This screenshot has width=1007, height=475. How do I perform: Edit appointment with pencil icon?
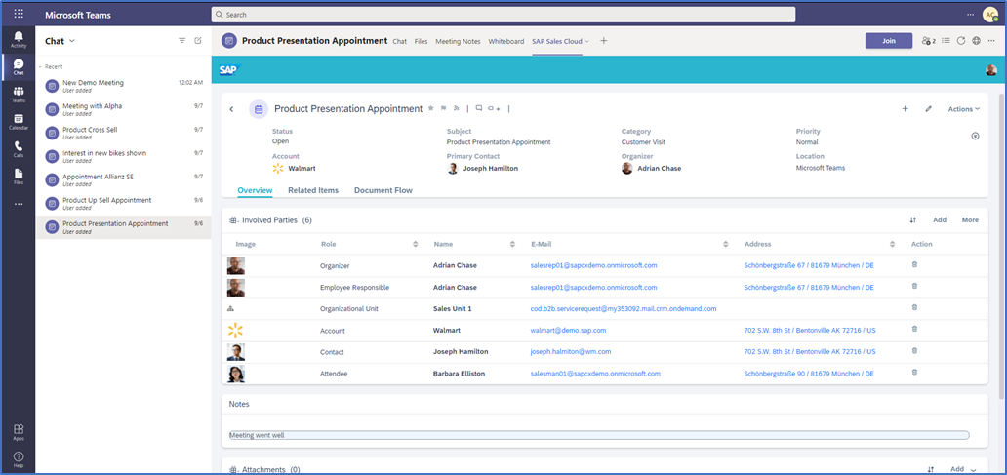tap(928, 109)
